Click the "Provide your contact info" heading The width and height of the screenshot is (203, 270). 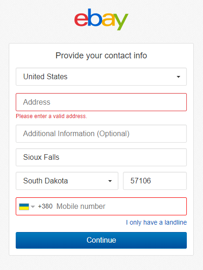(x=101, y=56)
